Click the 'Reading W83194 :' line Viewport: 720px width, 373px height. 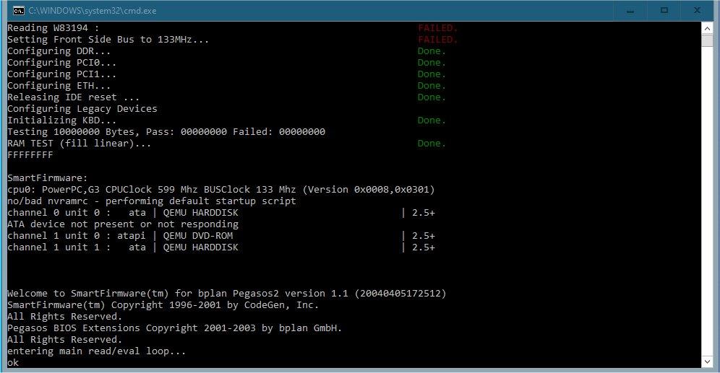[53, 28]
